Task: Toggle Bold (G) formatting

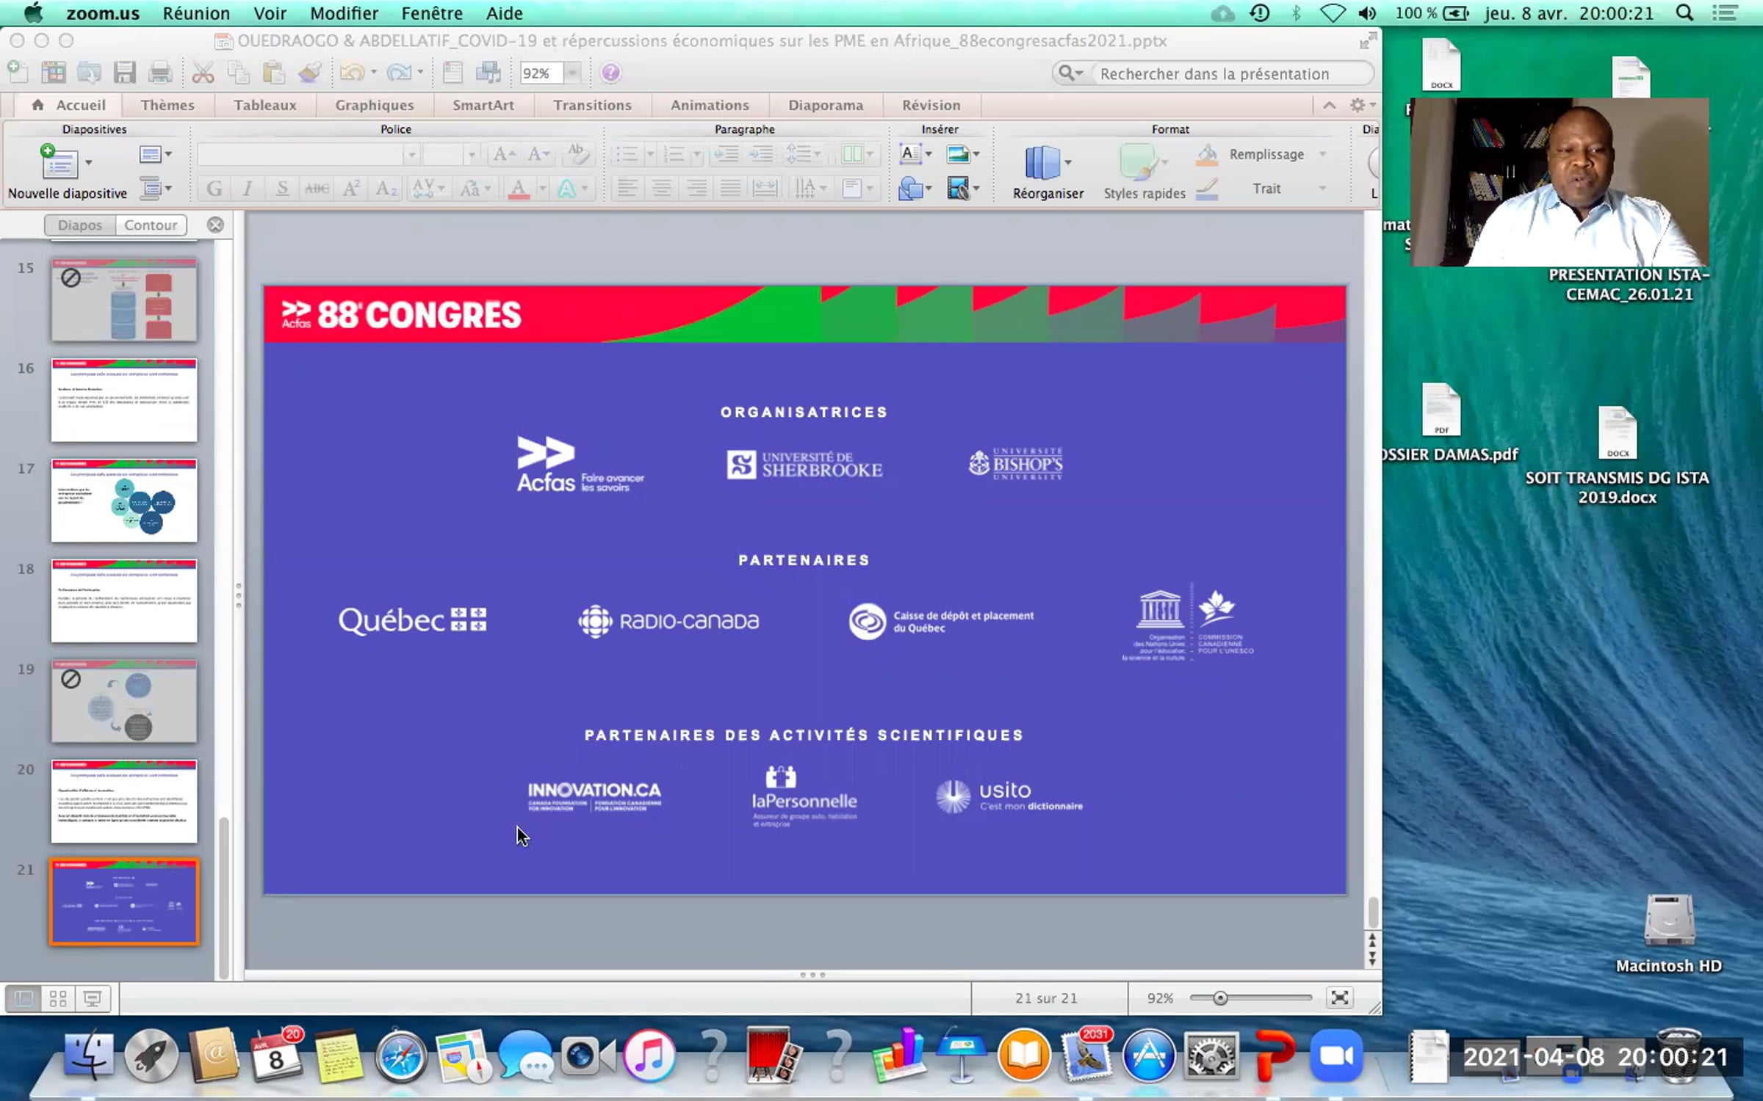Action: 214,189
